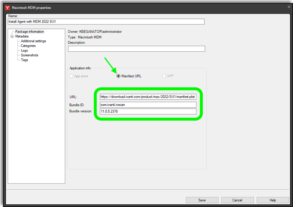The width and height of the screenshot is (293, 207).
Task: Select the App store radio button
Action: 71,76
